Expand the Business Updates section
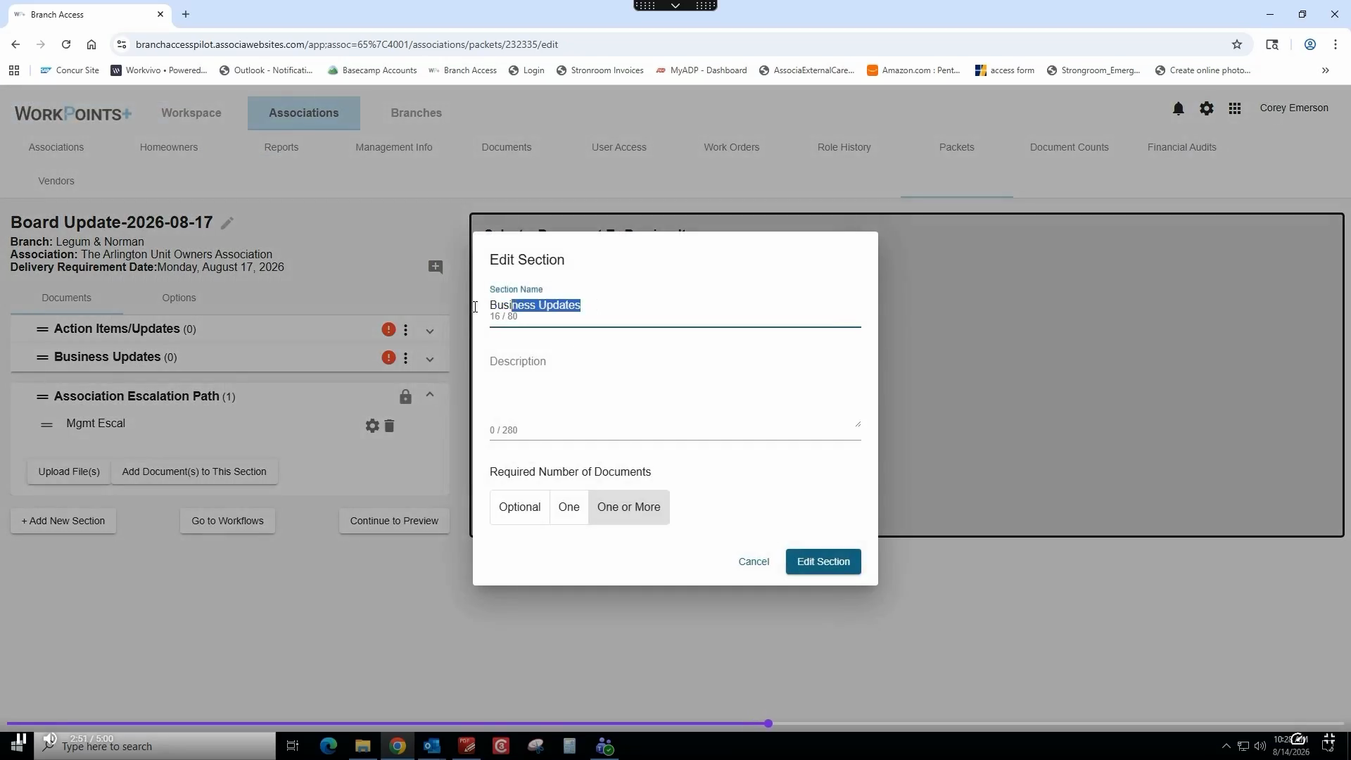 [x=430, y=359]
